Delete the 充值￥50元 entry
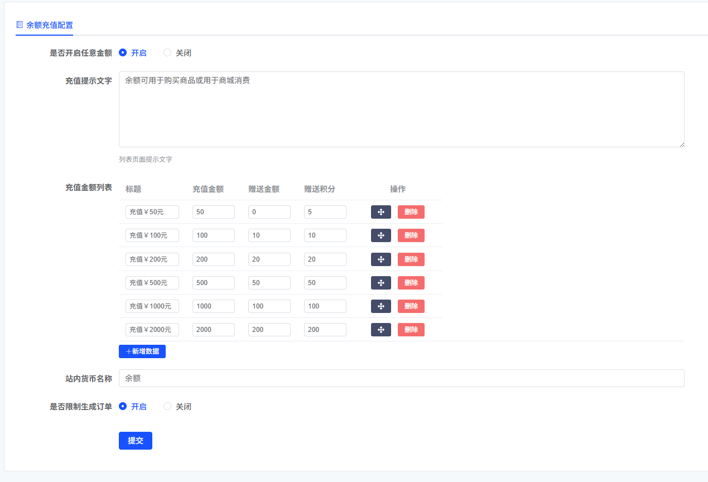 tap(411, 211)
